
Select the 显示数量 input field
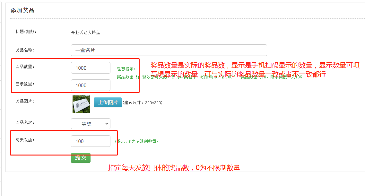[x=91, y=85]
